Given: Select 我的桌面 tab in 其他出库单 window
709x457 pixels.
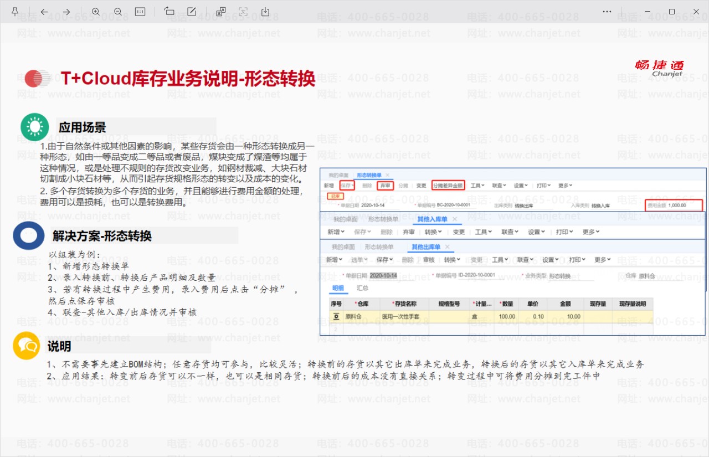Looking at the screenshot, I should (343, 247).
